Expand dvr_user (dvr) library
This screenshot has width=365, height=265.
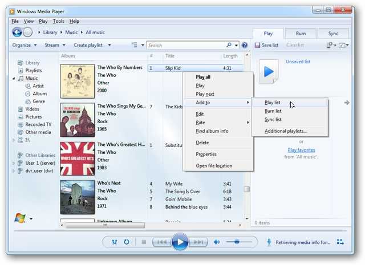point(14,171)
